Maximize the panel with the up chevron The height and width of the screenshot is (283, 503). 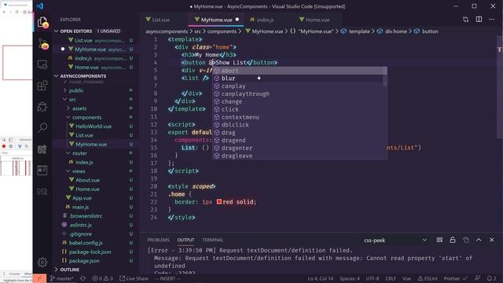pos(479,240)
